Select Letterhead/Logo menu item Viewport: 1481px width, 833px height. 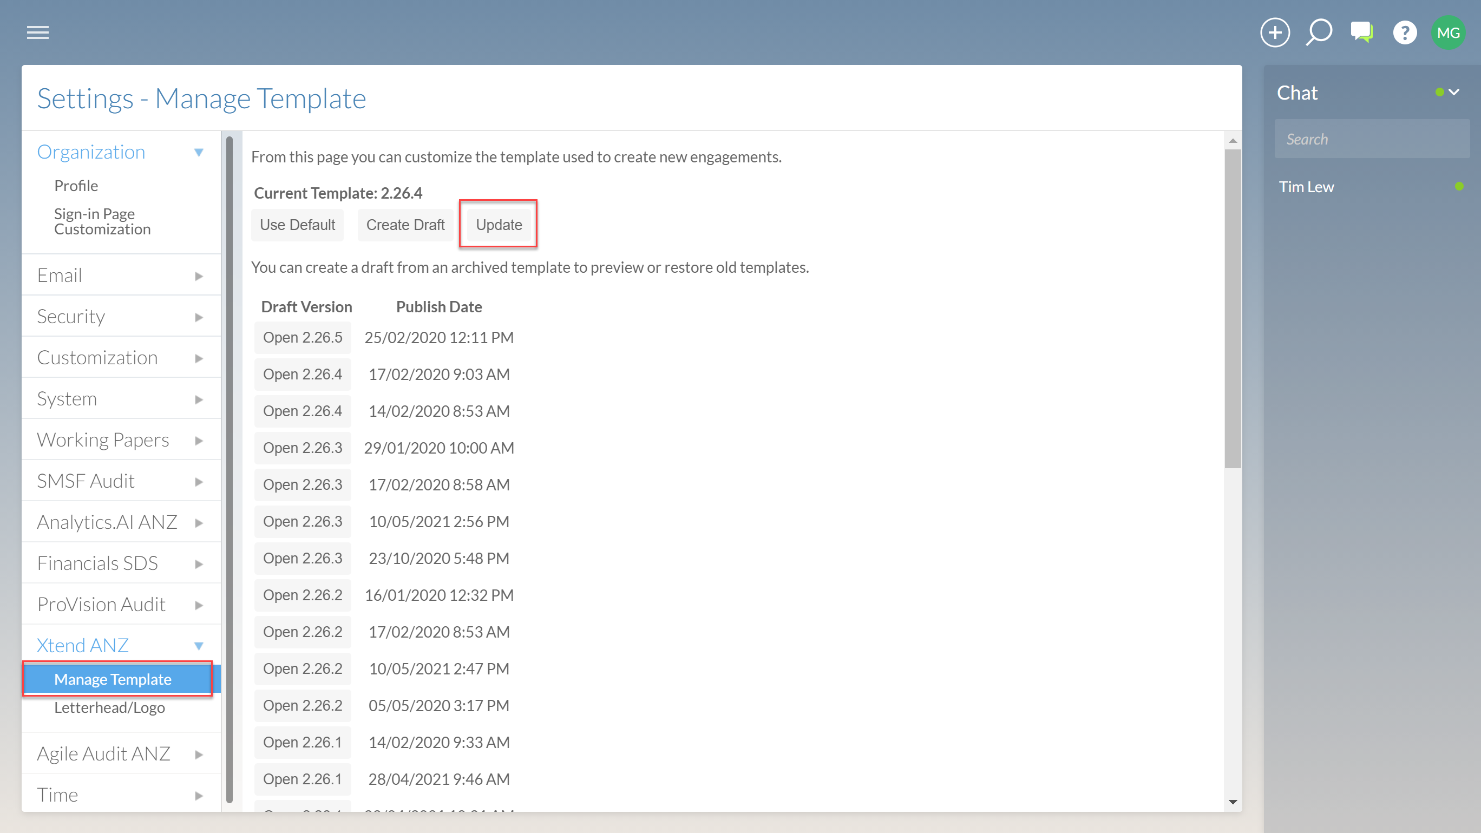pos(109,707)
